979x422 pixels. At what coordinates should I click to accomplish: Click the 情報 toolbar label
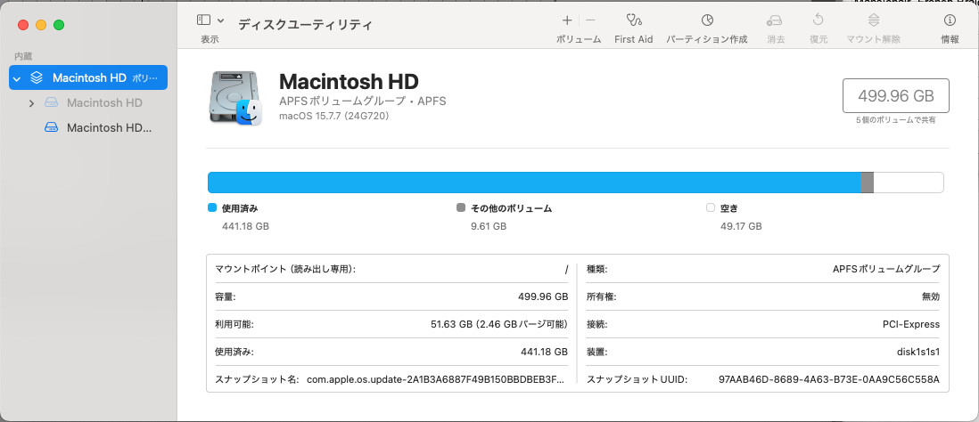[950, 39]
